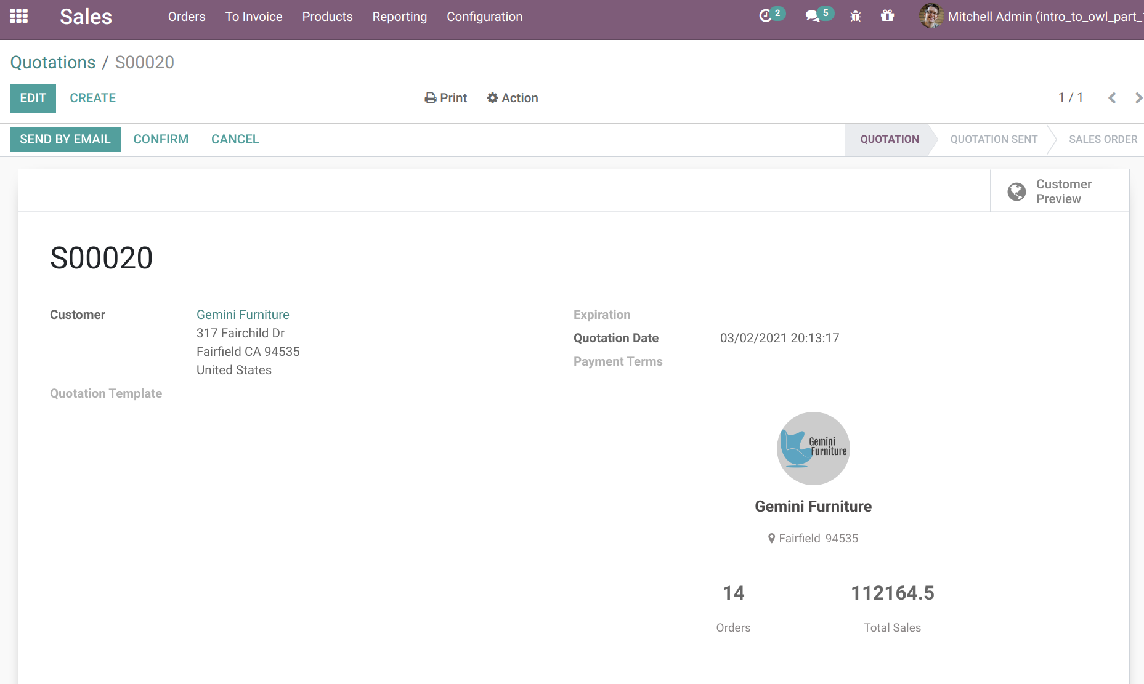Viewport: 1144px width, 684px height.
Task: Click the CREATE button
Action: [x=92, y=99]
